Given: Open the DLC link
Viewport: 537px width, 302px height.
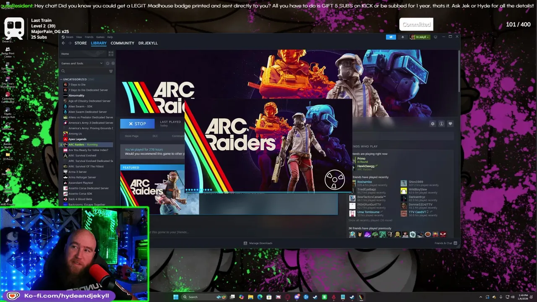Looking at the screenshot, I should pyautogui.click(x=155, y=136).
